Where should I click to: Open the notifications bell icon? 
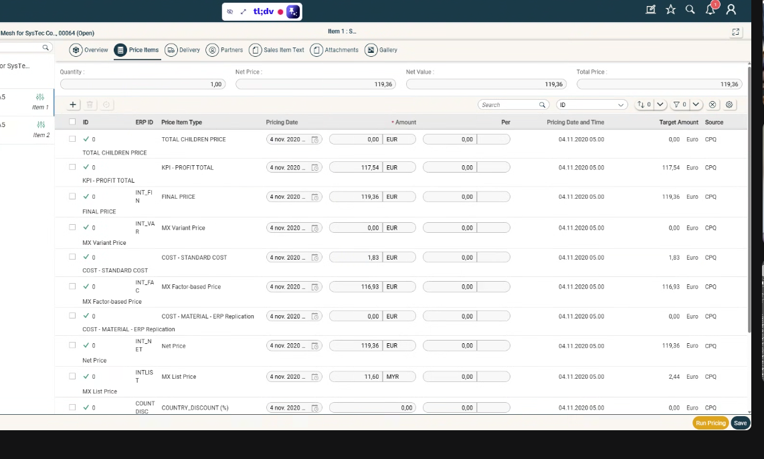pos(710,9)
